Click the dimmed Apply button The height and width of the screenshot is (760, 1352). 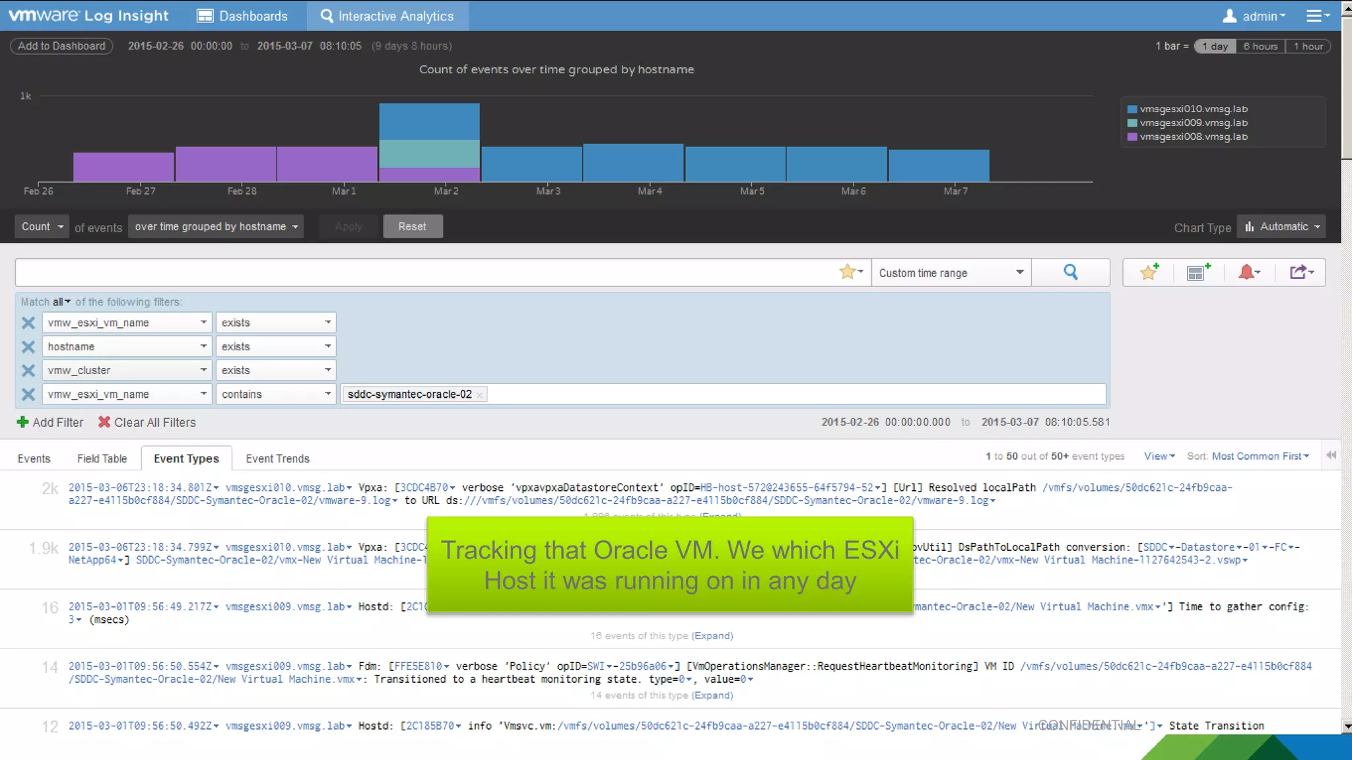[x=349, y=226]
